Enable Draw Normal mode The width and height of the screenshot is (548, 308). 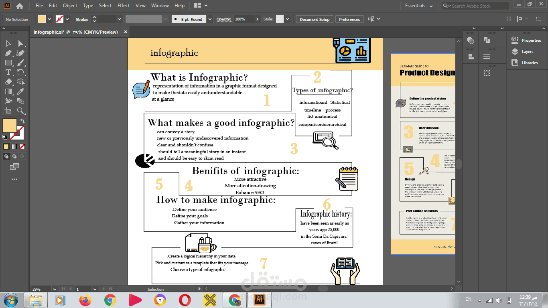pyautogui.click(x=6, y=156)
